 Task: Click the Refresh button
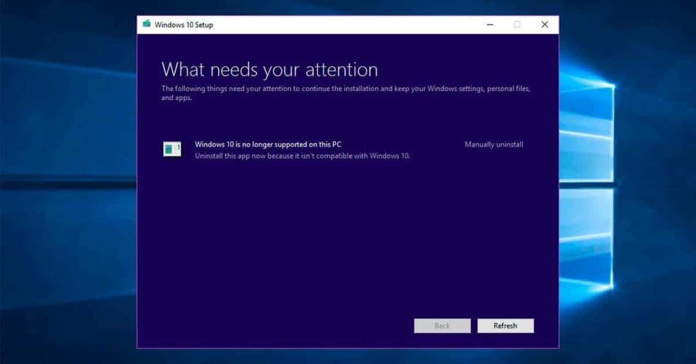click(505, 326)
